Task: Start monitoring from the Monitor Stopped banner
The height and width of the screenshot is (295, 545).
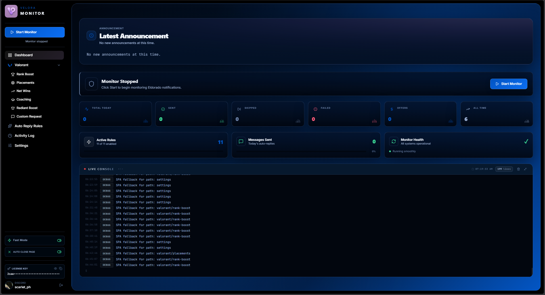Action: (x=508, y=84)
